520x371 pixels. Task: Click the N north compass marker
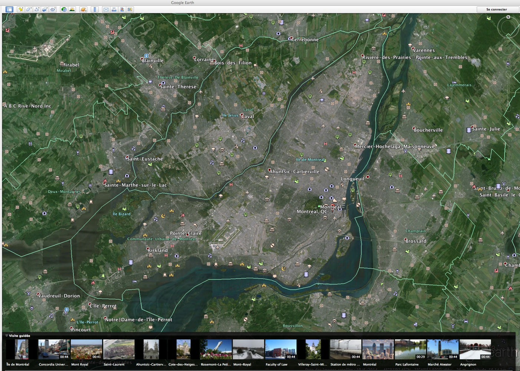pos(508,17)
